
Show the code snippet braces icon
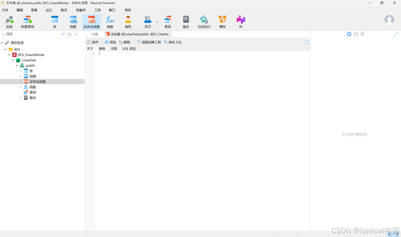356,34
